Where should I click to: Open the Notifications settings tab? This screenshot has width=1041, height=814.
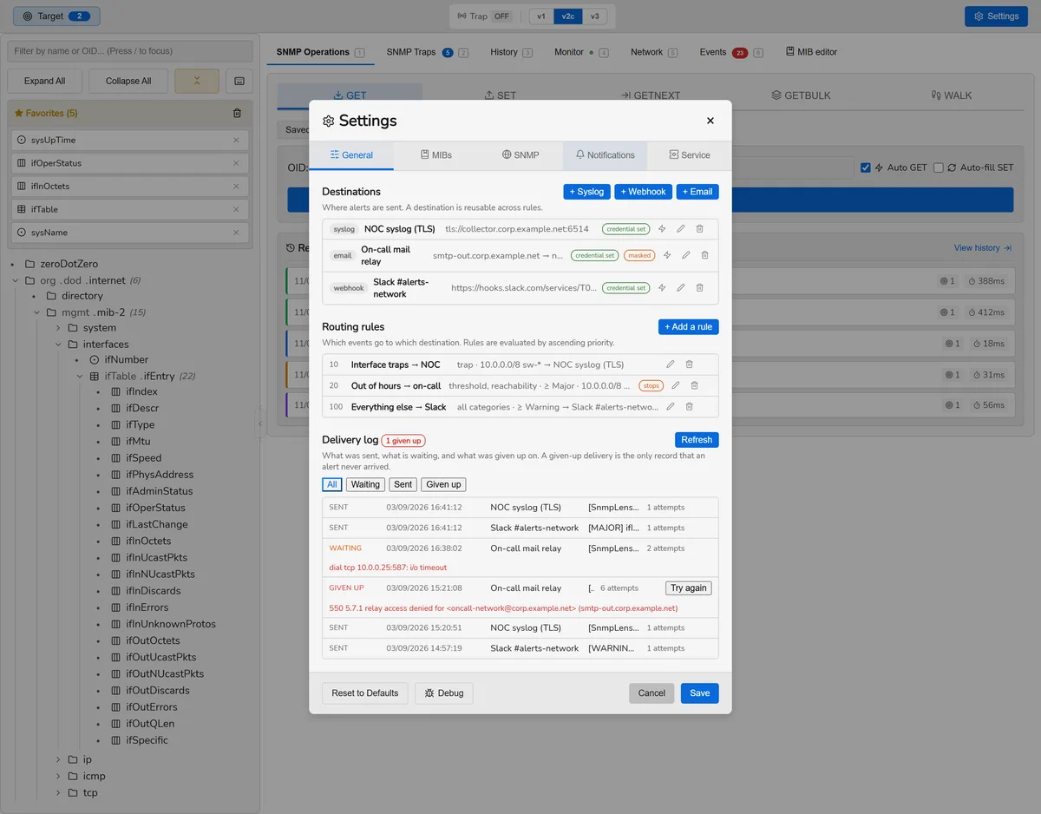605,155
